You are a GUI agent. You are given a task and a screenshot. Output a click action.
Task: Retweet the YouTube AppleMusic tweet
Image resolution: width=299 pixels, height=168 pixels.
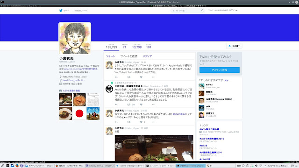(x=129, y=77)
